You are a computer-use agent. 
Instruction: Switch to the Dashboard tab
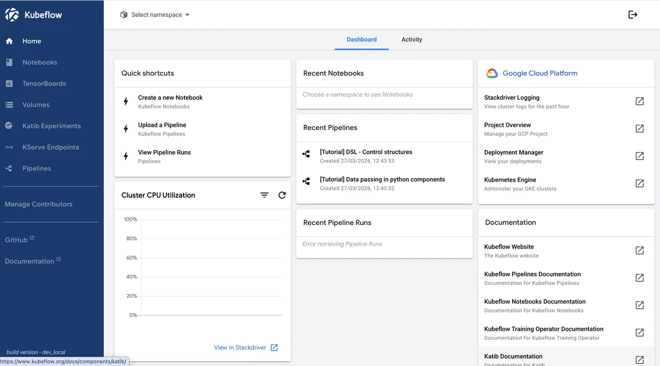(x=361, y=39)
